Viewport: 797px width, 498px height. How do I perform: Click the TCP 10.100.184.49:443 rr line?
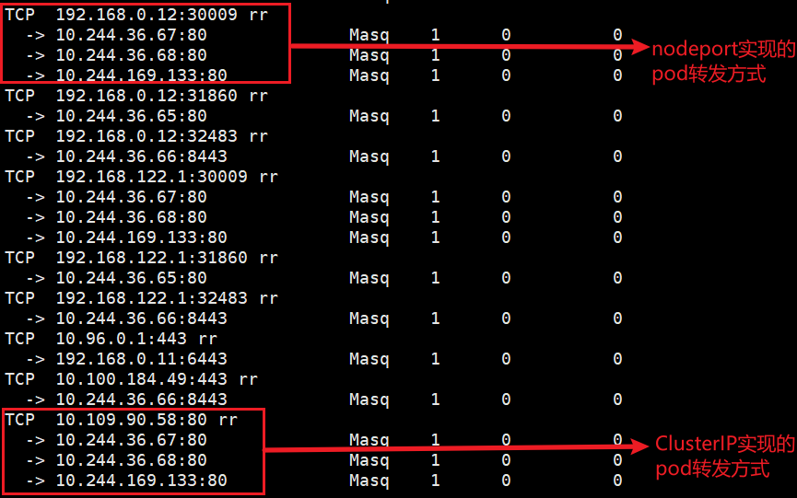[x=131, y=379]
